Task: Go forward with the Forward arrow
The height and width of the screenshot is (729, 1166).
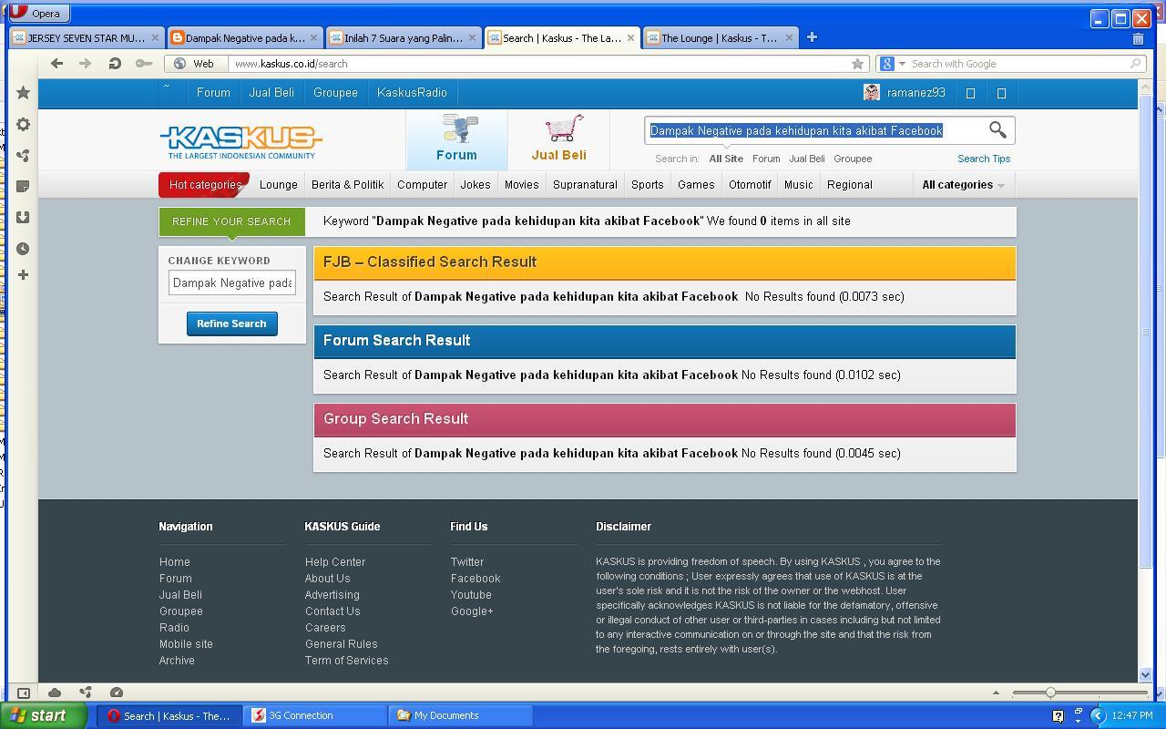Action: pyautogui.click(x=85, y=64)
